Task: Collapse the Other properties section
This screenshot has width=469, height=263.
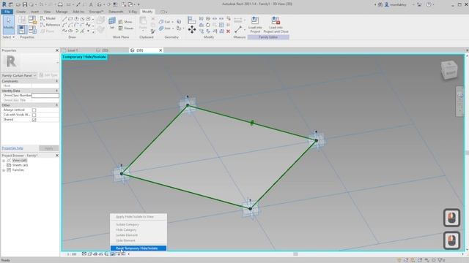Action: click(57, 105)
